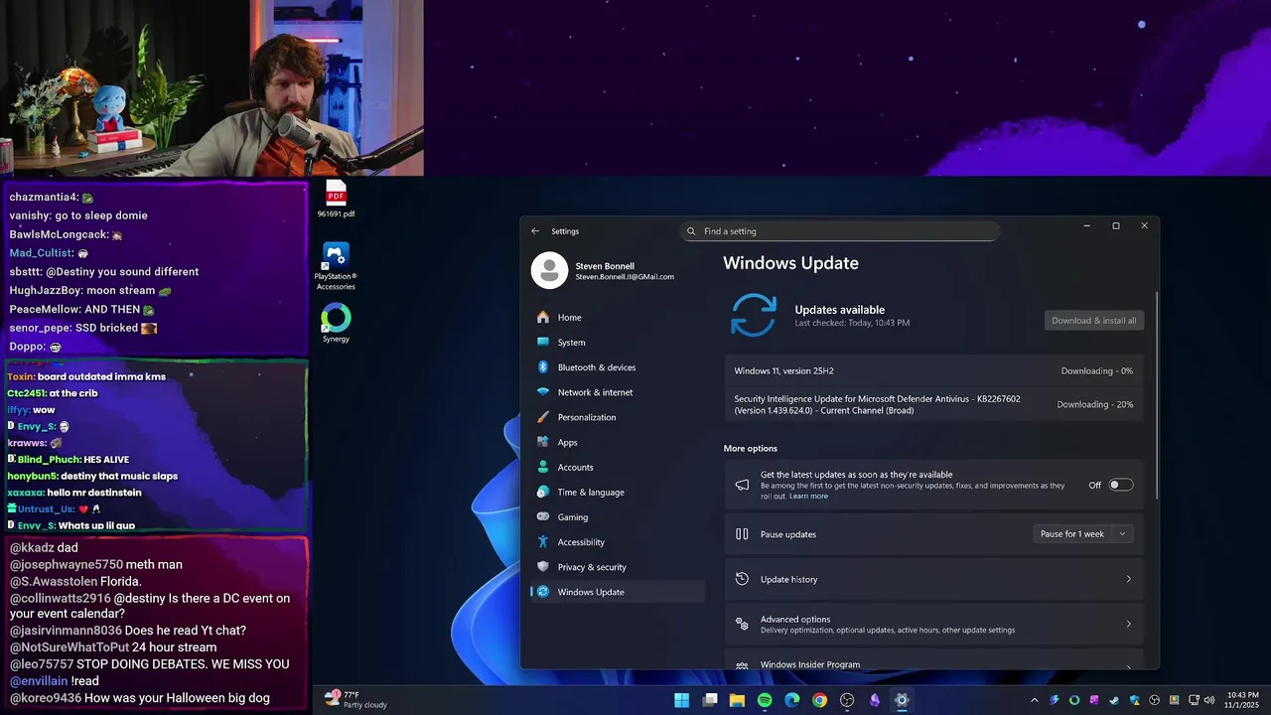
Task: Click Download & install all button
Action: (x=1094, y=321)
